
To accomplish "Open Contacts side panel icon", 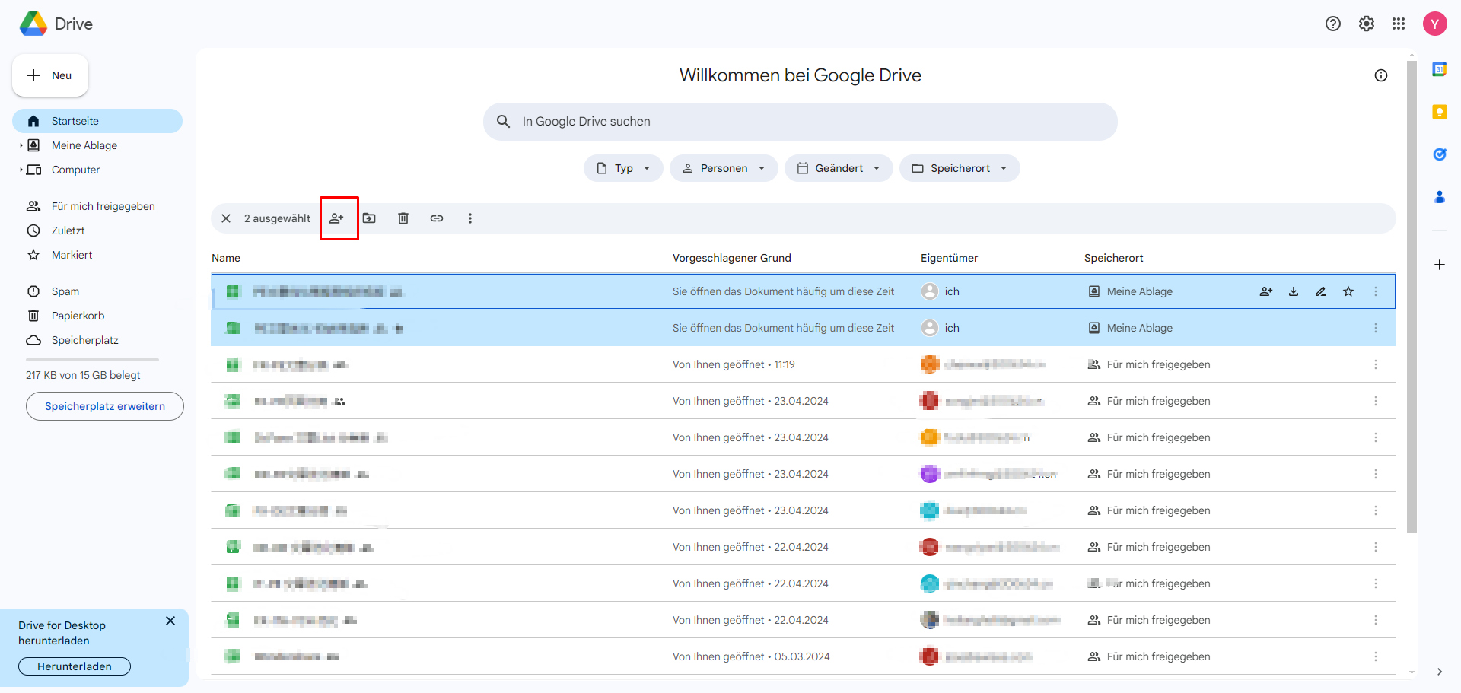I will pos(1440,197).
